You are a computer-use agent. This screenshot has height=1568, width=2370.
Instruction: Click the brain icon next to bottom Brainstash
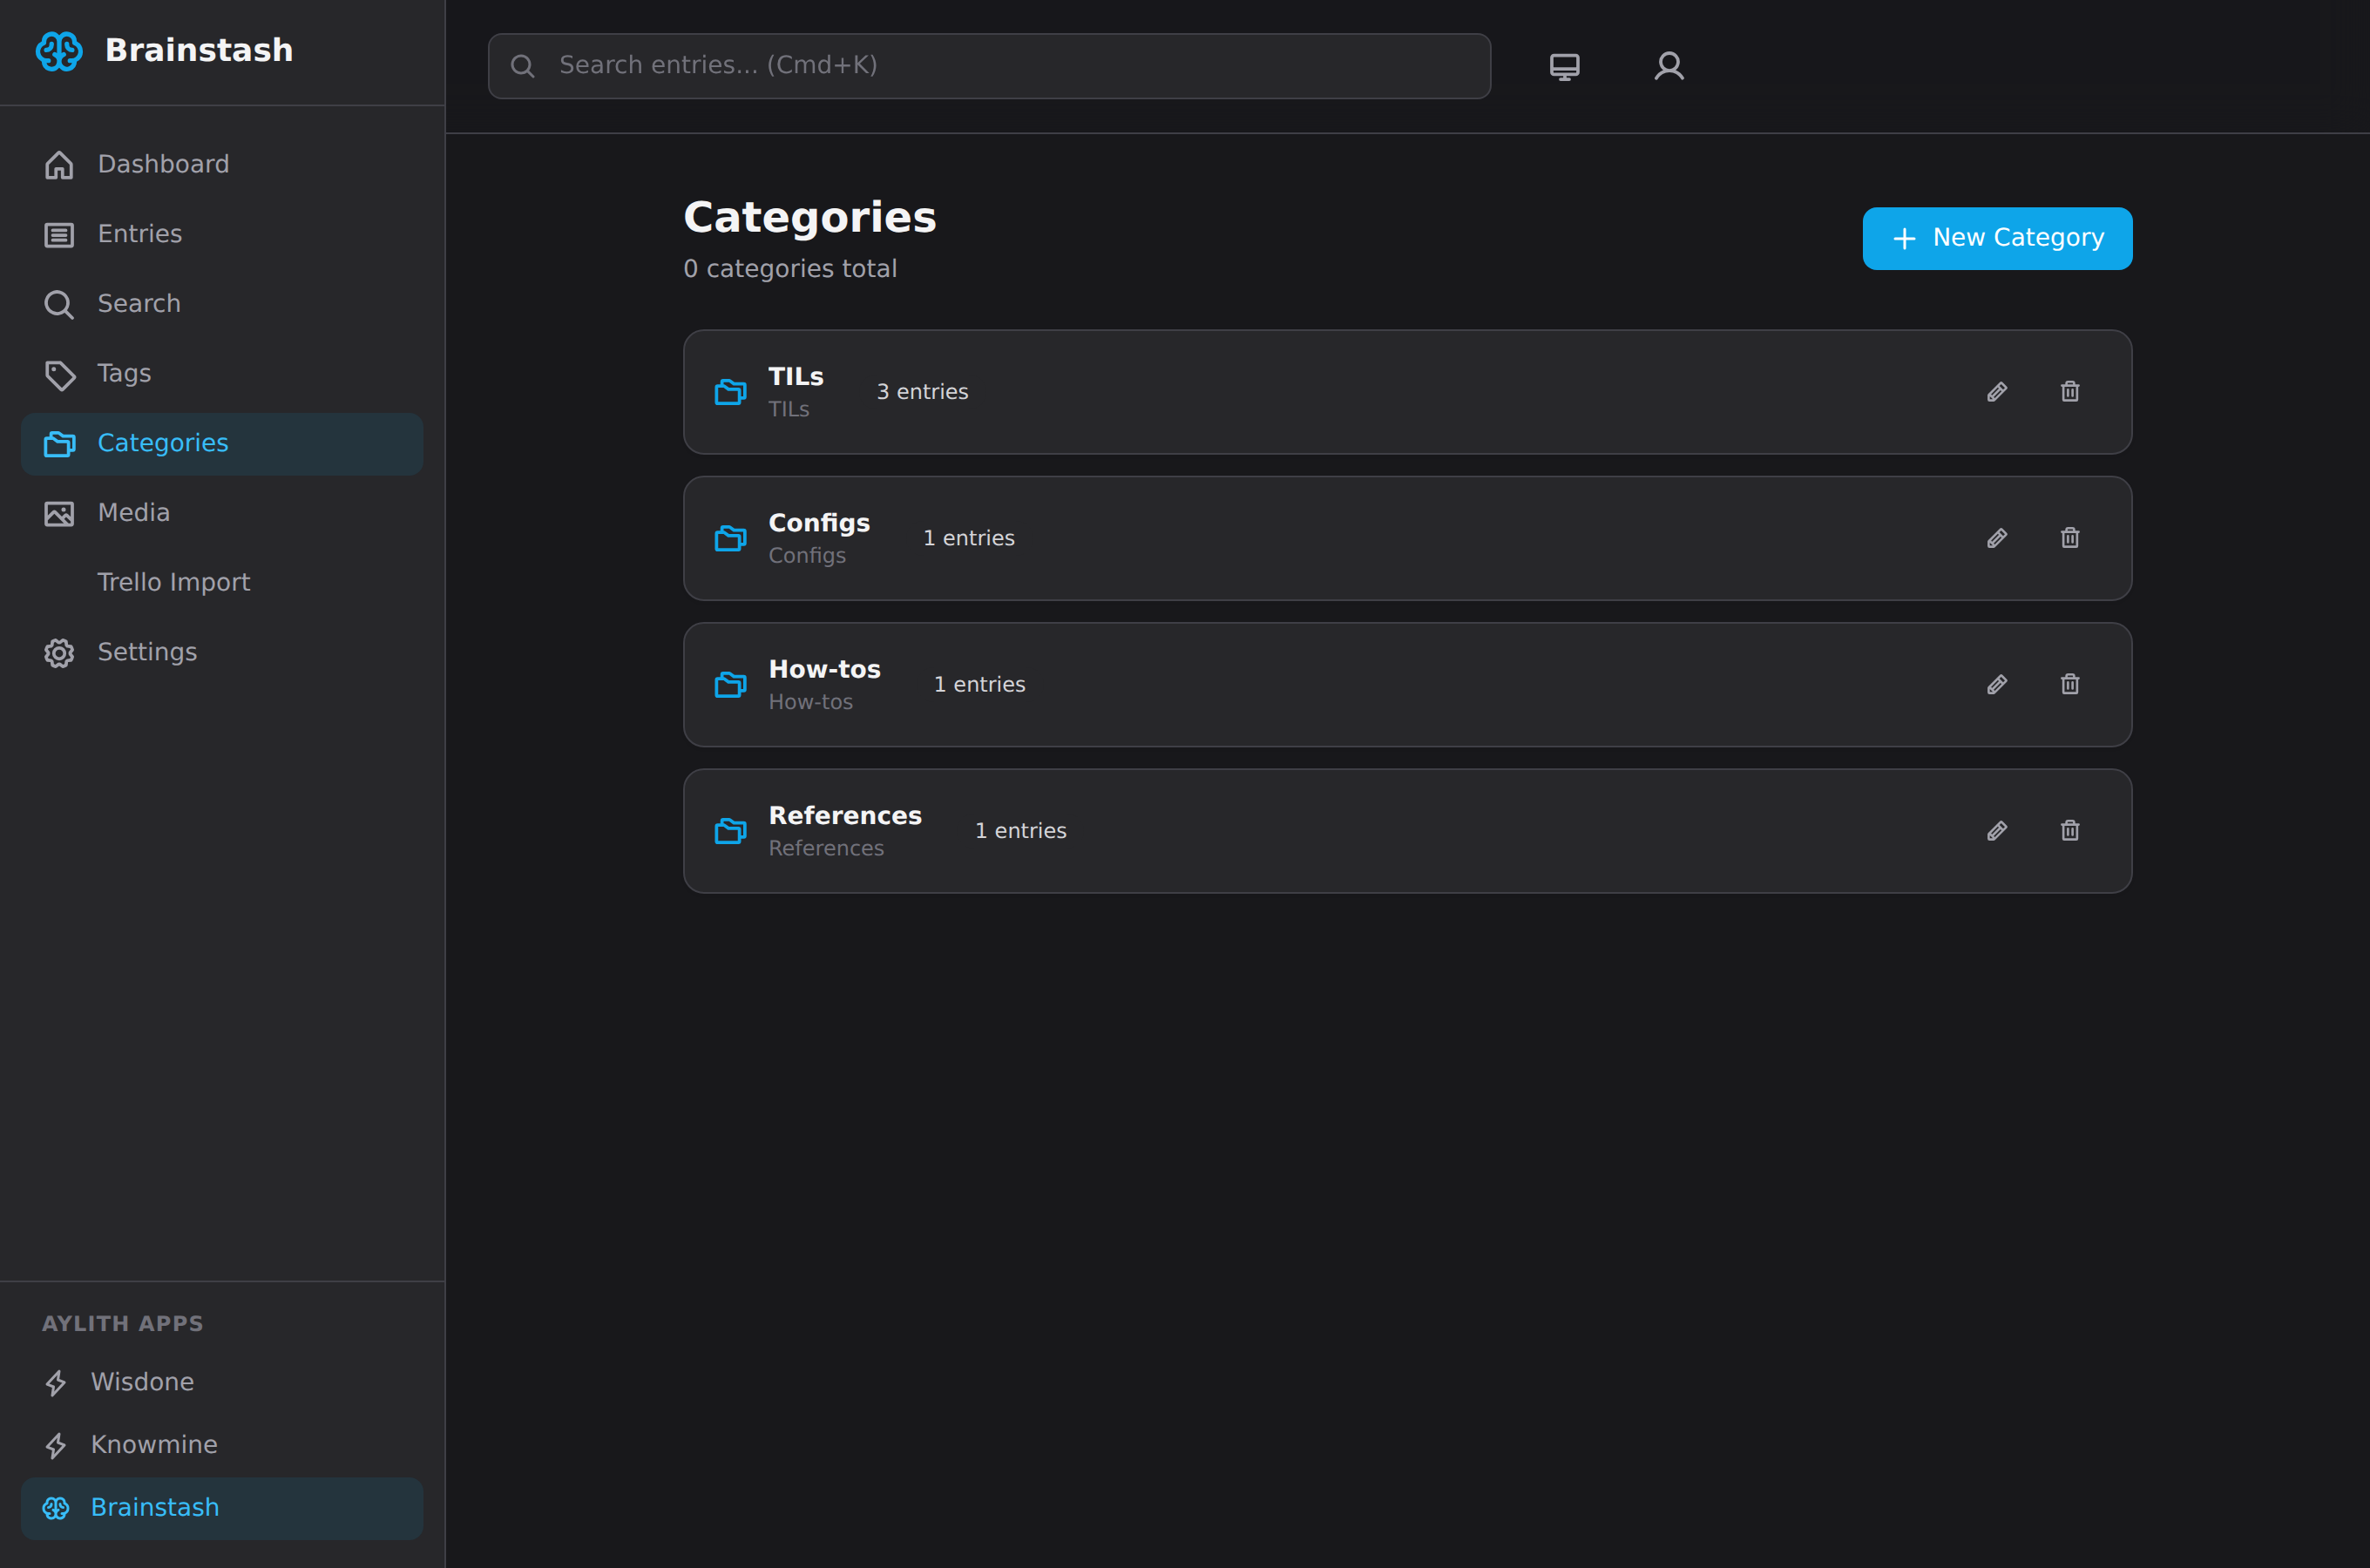tap(56, 1508)
